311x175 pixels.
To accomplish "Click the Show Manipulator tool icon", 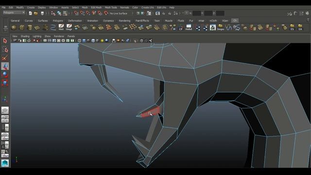I will tap(5, 99).
